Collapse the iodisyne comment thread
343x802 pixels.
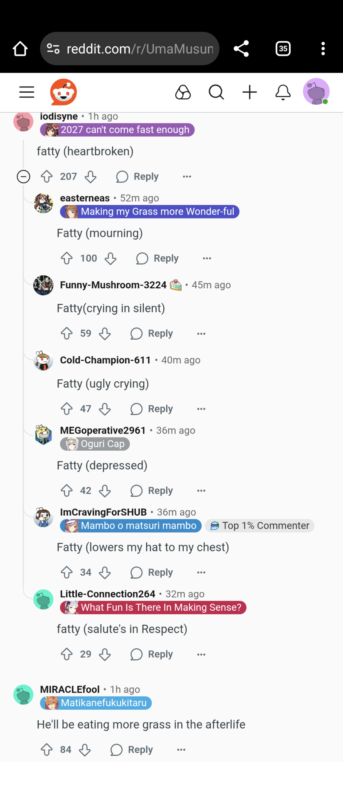click(24, 176)
